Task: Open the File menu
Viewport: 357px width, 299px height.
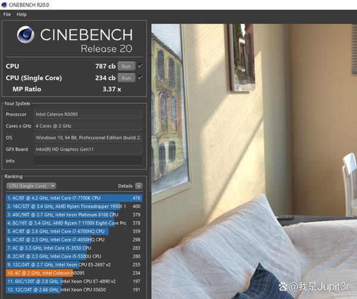Action: pyautogui.click(x=7, y=14)
